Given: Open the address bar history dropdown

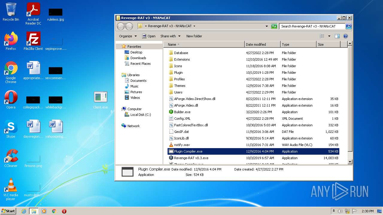Looking at the screenshot, I should pyautogui.click(x=267, y=26).
